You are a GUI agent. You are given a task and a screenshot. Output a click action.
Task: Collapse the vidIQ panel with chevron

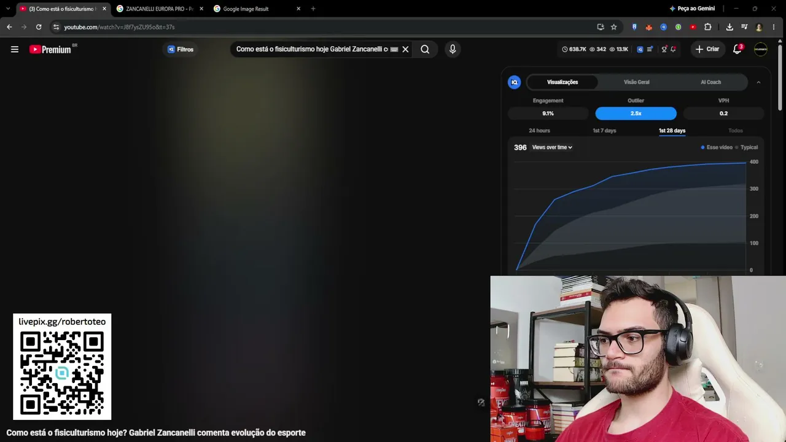pos(758,82)
